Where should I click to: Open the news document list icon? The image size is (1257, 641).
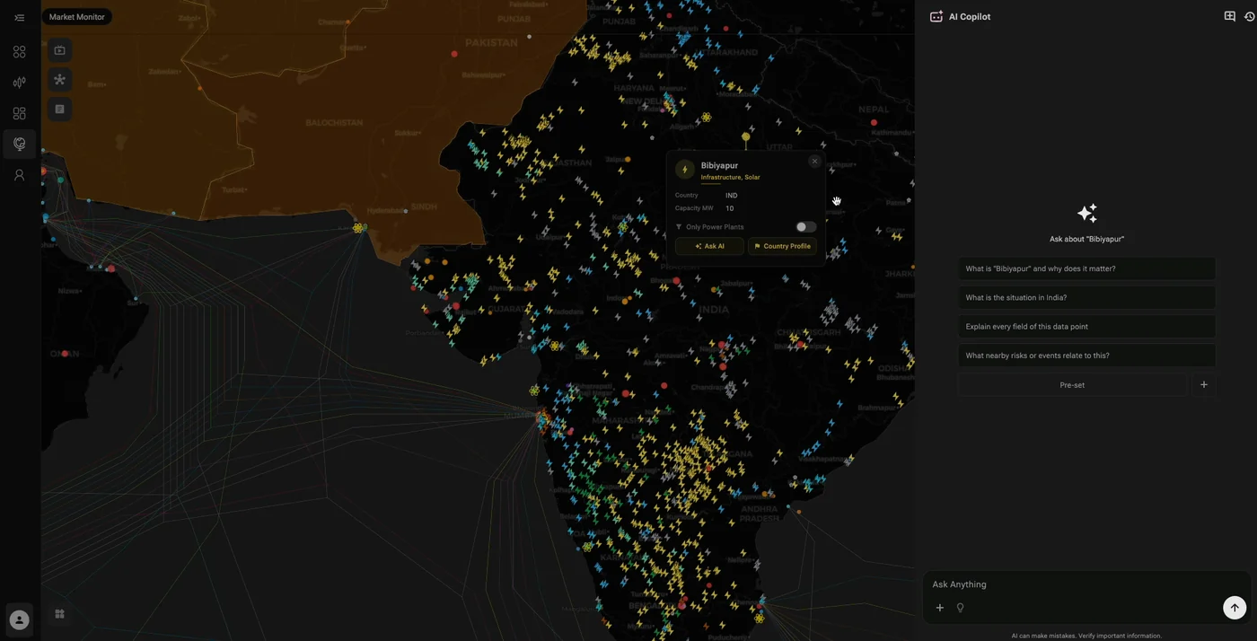(59, 110)
